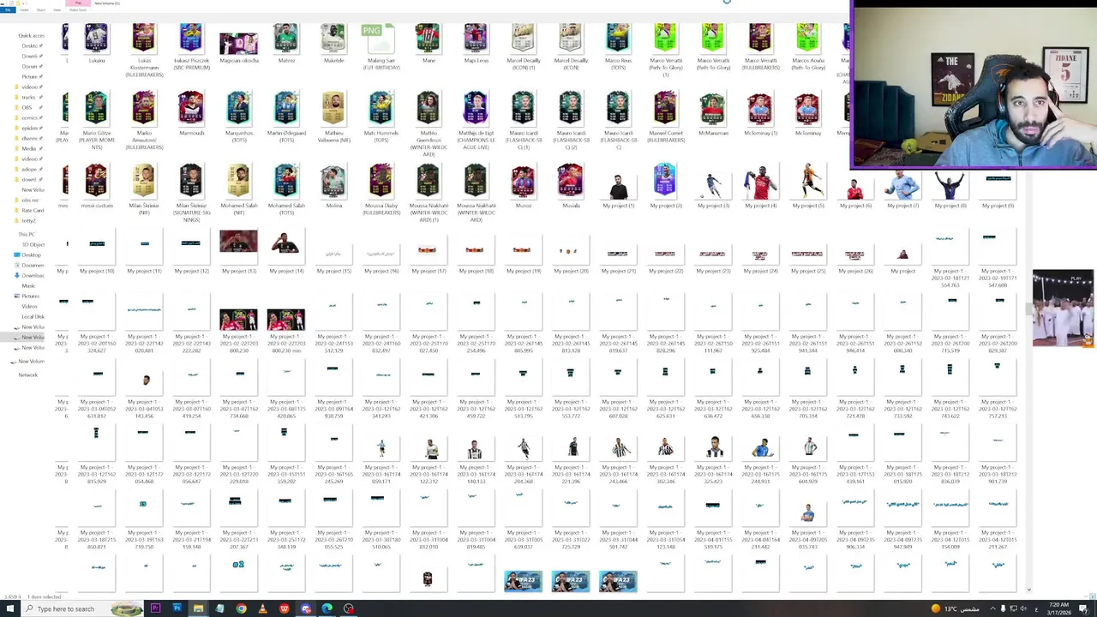Viewport: 1097px width, 617px height.
Task: Select the Marco Verratti Rulebreakers card
Action: (760, 46)
